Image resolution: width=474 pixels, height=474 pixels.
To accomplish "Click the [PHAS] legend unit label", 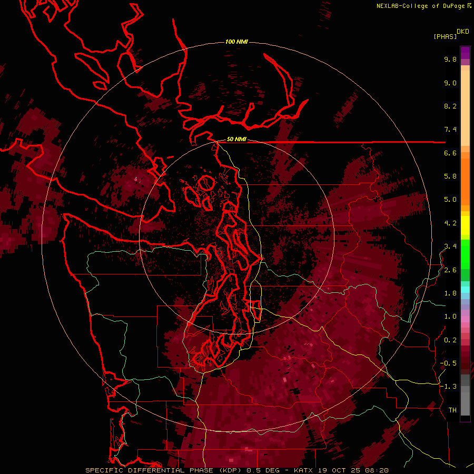I will [445, 36].
